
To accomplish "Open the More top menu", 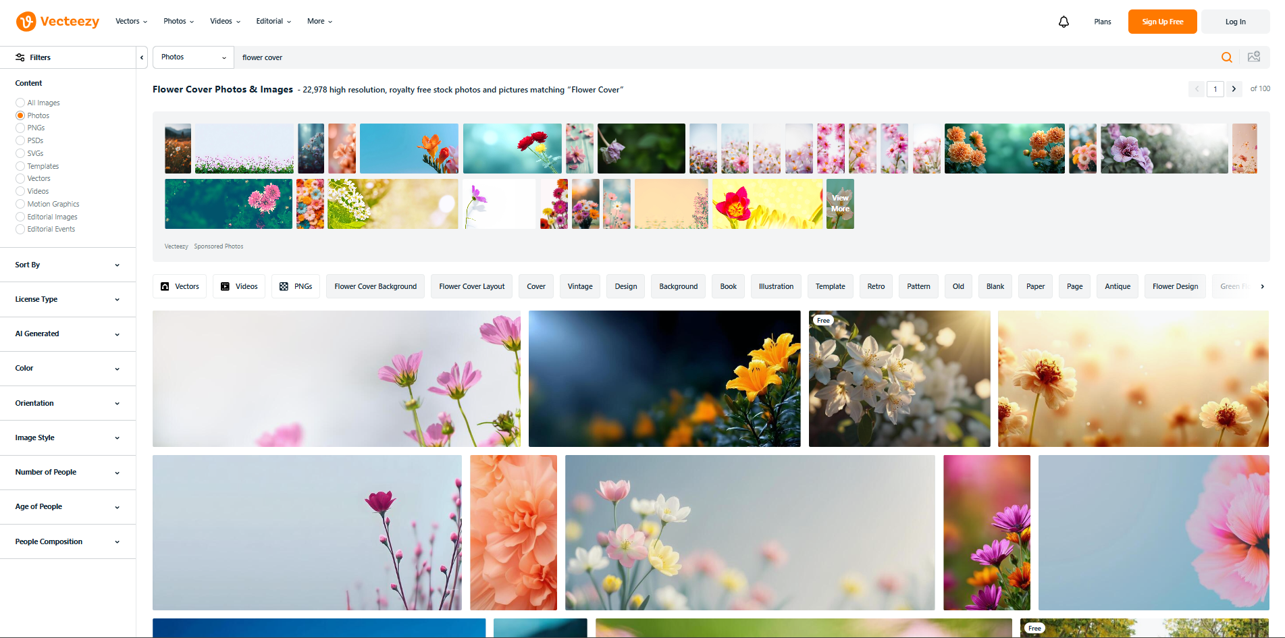I will [319, 22].
